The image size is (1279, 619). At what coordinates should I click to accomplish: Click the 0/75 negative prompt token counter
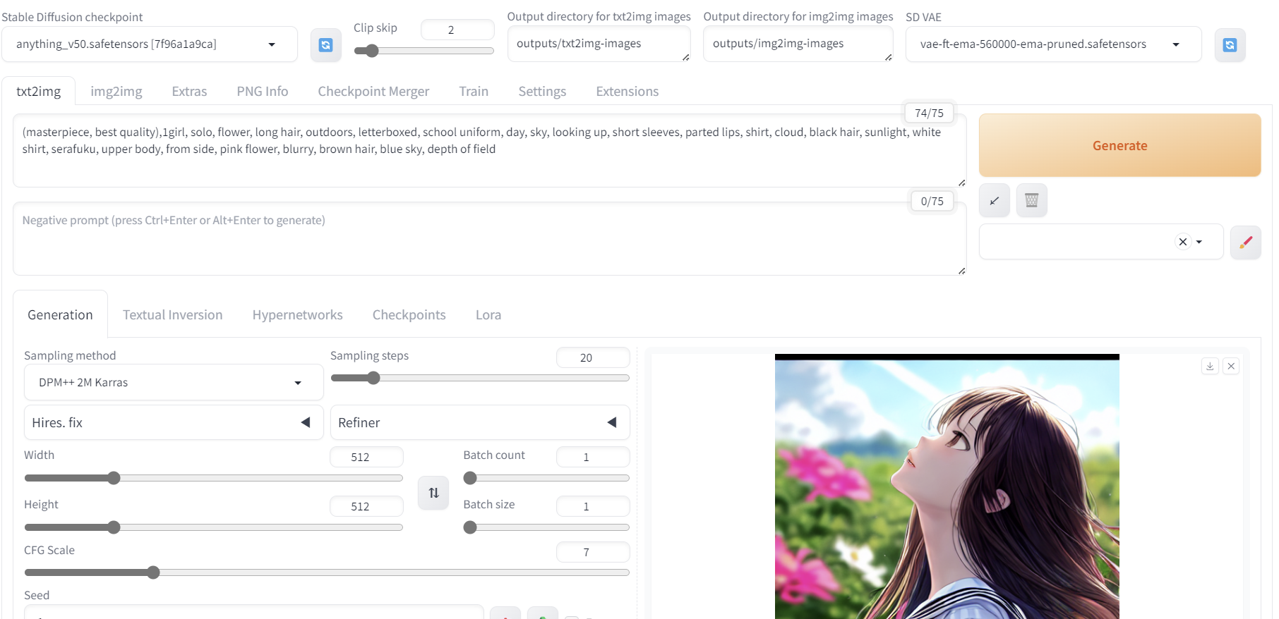932,201
